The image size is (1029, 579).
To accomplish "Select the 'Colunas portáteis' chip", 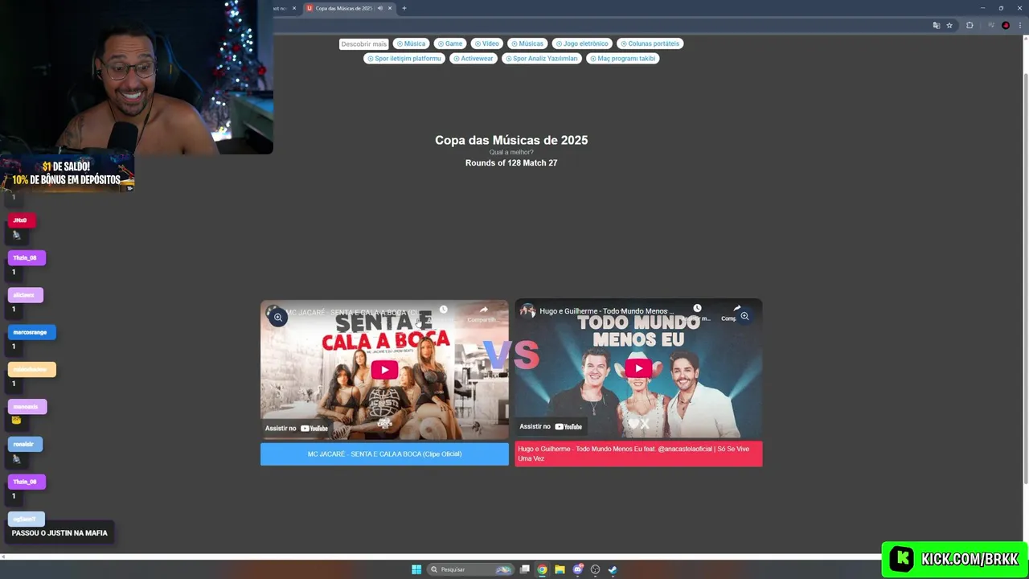I will pyautogui.click(x=650, y=43).
